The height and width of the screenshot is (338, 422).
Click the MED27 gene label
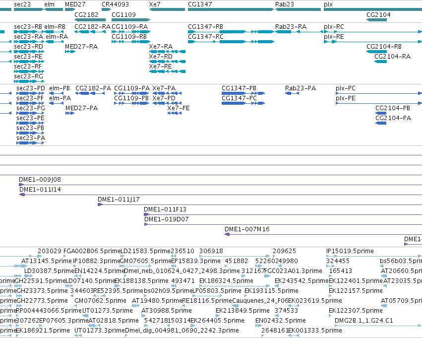click(75, 4)
